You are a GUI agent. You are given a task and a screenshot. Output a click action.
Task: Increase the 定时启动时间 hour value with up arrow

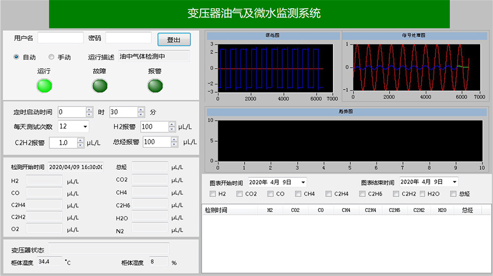[89, 110]
